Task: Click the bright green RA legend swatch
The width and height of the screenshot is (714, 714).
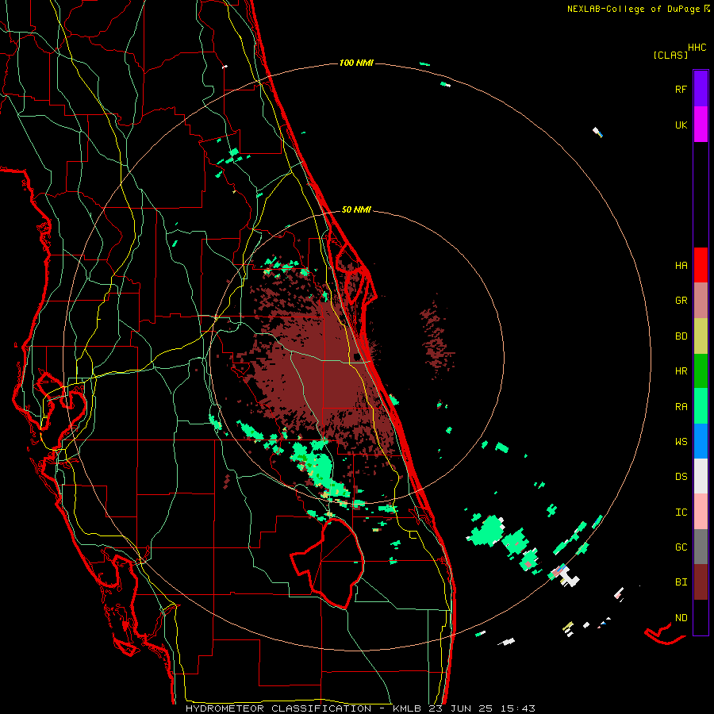Action: pos(701,406)
